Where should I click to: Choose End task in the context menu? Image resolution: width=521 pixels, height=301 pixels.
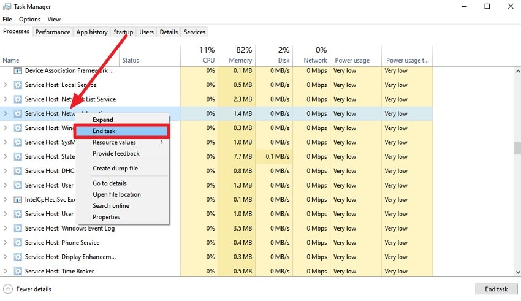pyautogui.click(x=121, y=131)
